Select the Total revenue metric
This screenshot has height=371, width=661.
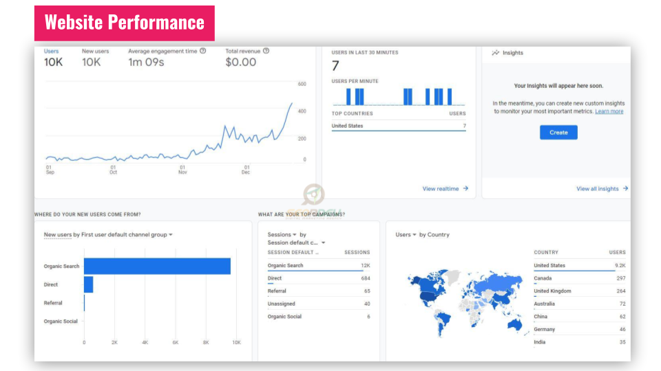[247, 58]
